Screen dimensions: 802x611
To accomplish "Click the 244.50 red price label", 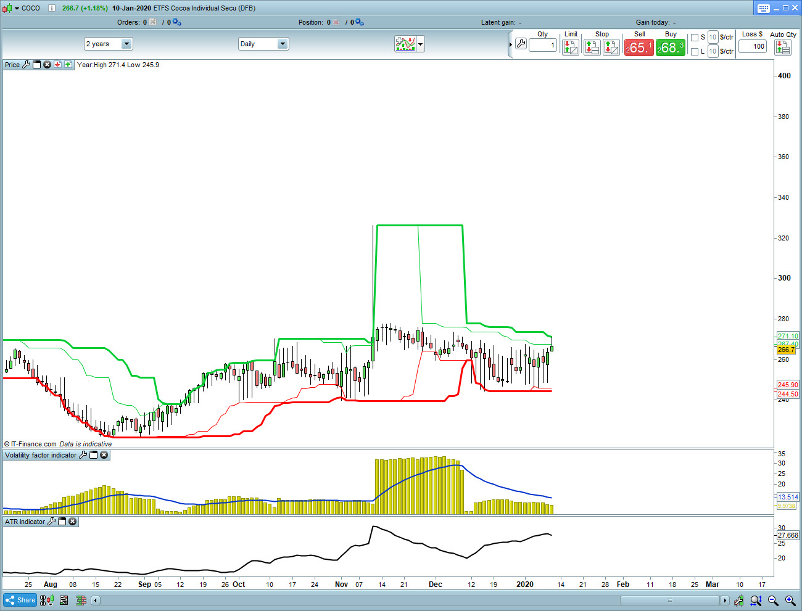I will [x=788, y=394].
